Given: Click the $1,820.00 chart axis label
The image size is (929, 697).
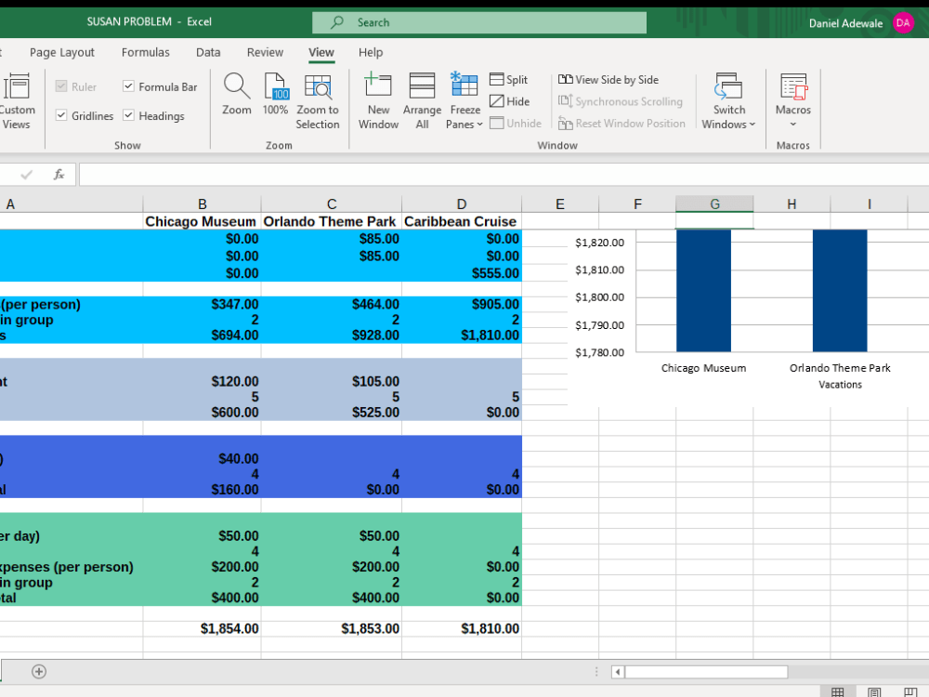Looking at the screenshot, I should coord(599,243).
